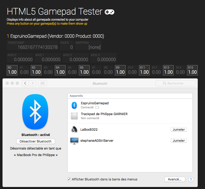Click the large Bluetooth logo
Screen dimensions: 205x189
click(35, 112)
